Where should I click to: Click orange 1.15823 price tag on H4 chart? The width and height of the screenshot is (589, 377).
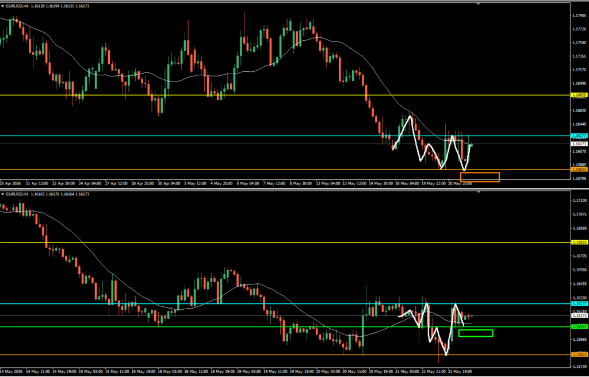coord(579,170)
